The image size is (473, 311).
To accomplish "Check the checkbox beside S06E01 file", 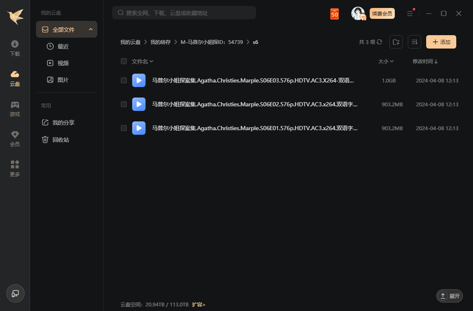I will pos(124,128).
